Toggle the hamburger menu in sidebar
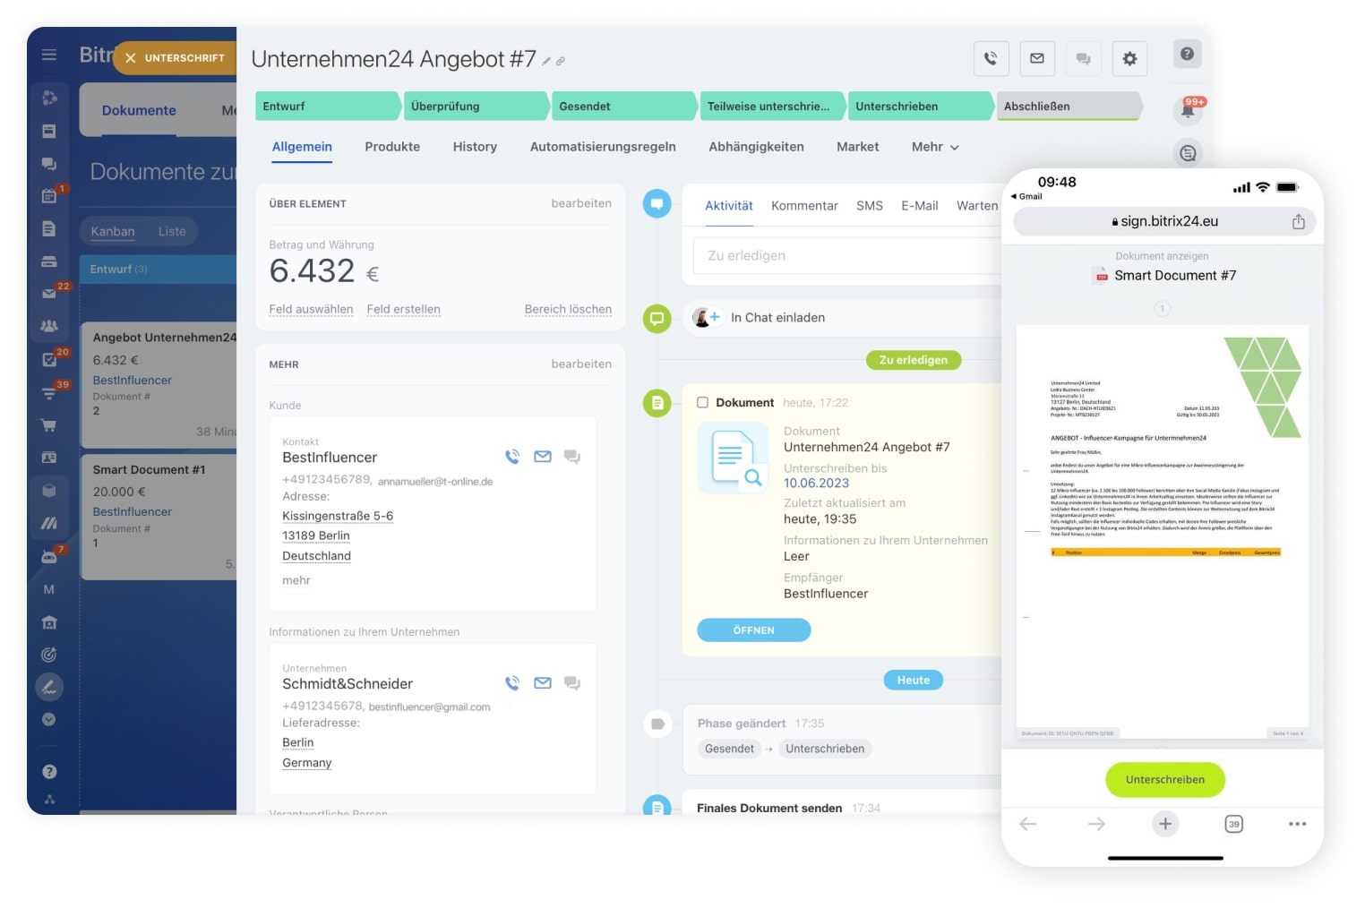This screenshot has height=908, width=1365. pos(49,56)
